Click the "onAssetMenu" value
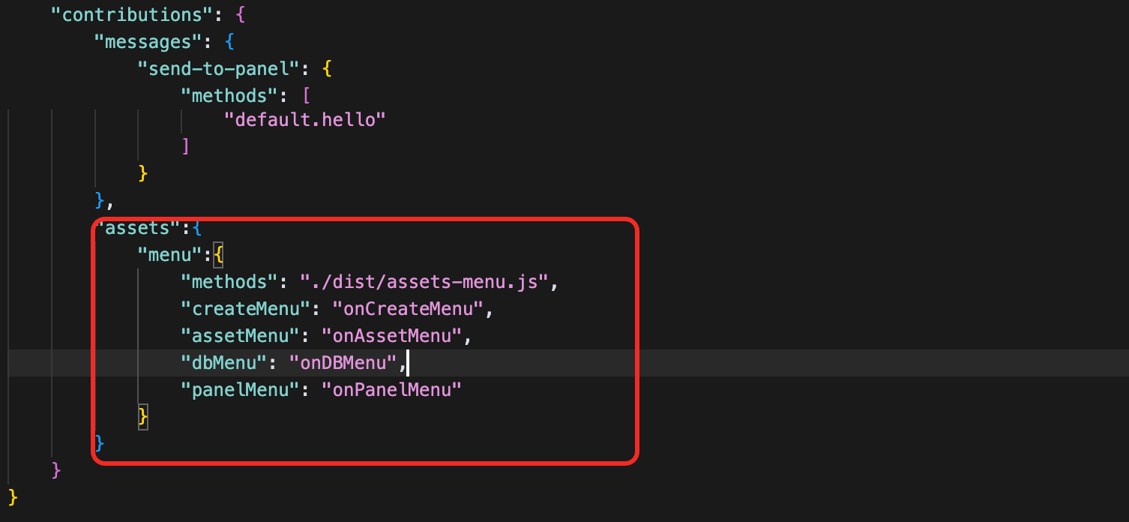Screen dimensions: 1129x522 (x=392, y=336)
